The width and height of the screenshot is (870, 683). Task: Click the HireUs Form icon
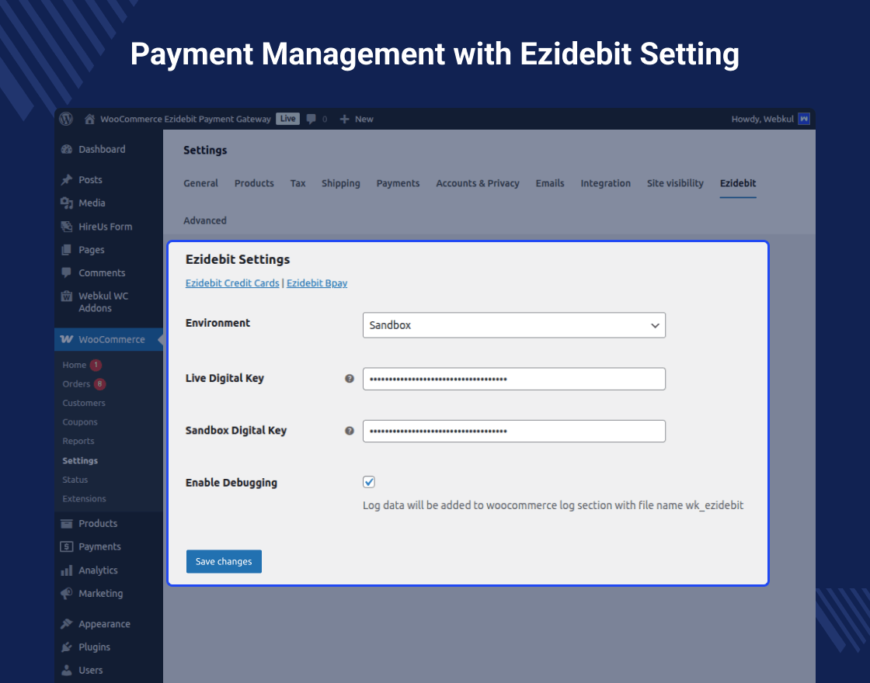(x=67, y=226)
